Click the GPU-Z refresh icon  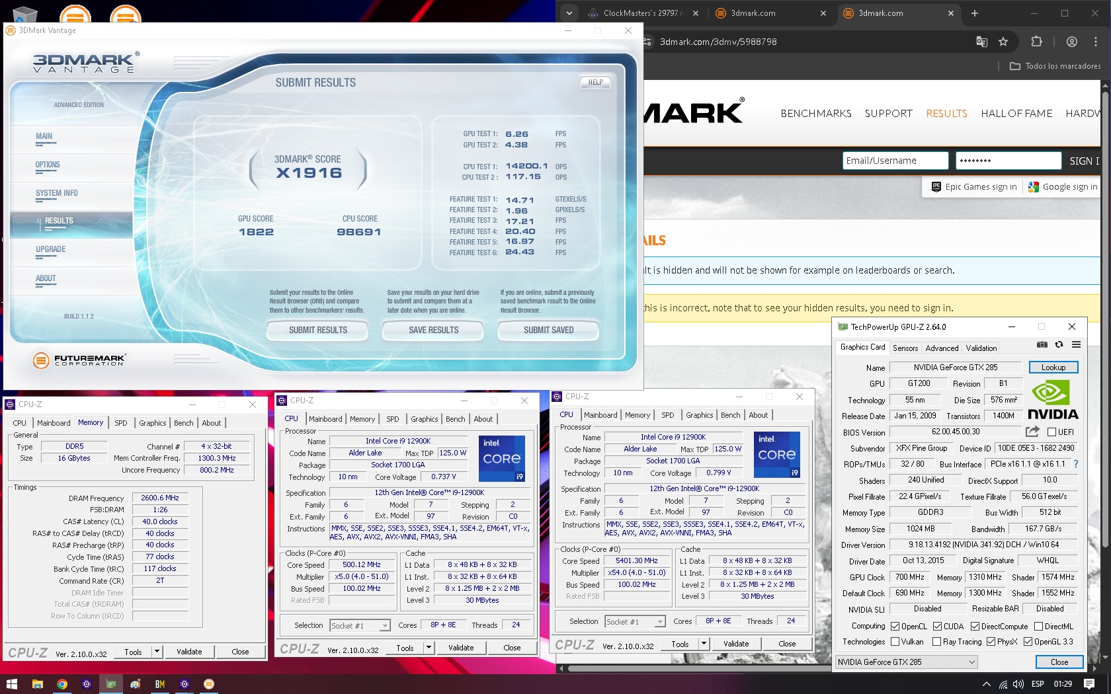tap(1059, 344)
